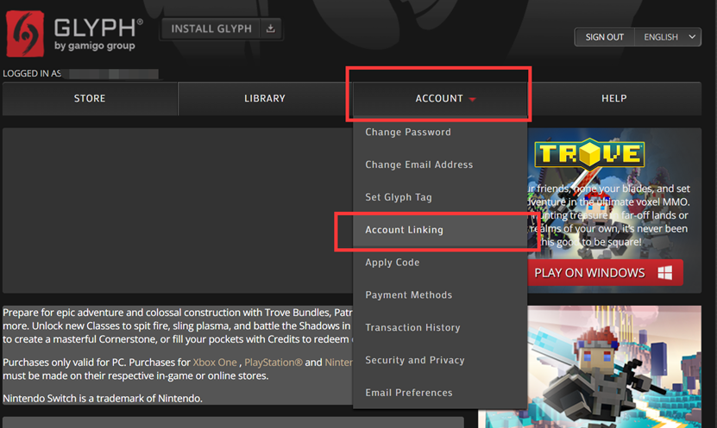Select Change Email Address menu entry

pyautogui.click(x=440, y=164)
